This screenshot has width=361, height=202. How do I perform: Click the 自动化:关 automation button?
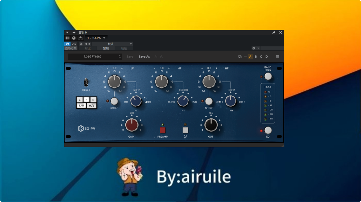coord(71,48)
